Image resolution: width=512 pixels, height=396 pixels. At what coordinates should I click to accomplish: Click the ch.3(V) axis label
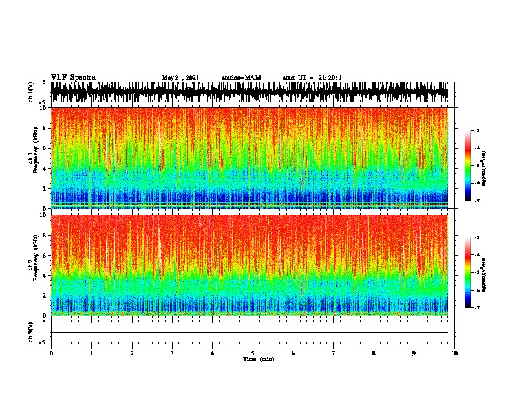(x=31, y=333)
